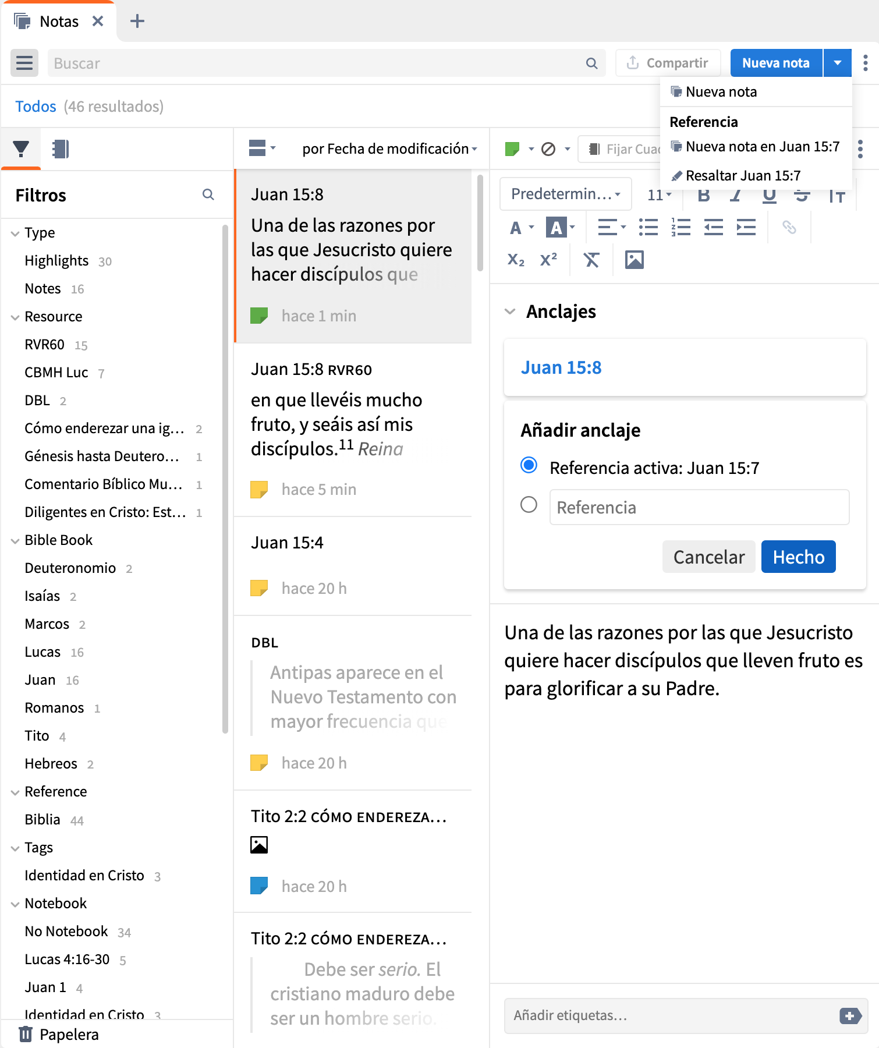This screenshot has width=879, height=1048.
Task: Click the image thumbnail in Tito 2:2 note
Action: pyautogui.click(x=259, y=845)
